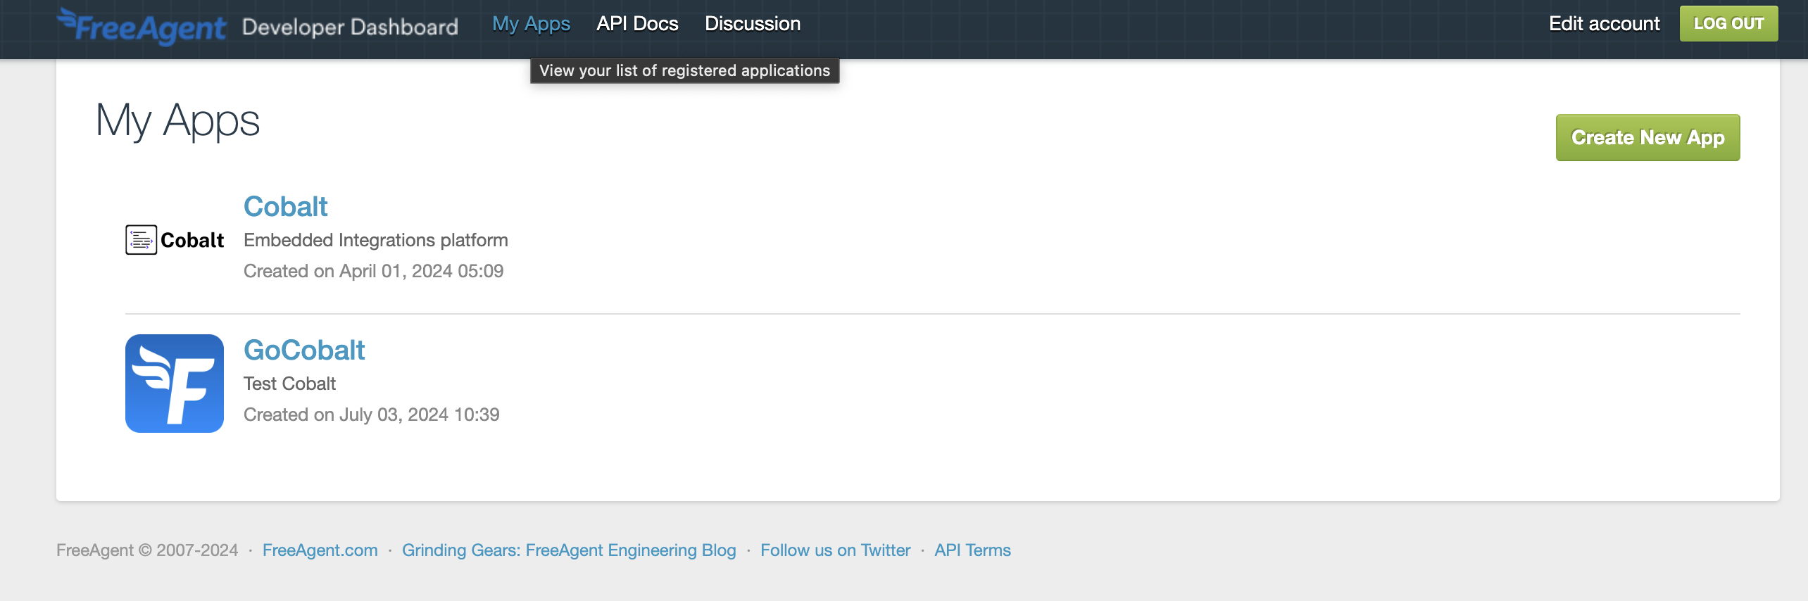Open the GoCobalt app title link

pyautogui.click(x=304, y=350)
